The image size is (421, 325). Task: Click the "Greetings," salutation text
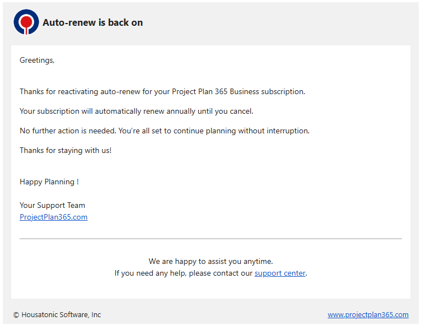click(37, 60)
